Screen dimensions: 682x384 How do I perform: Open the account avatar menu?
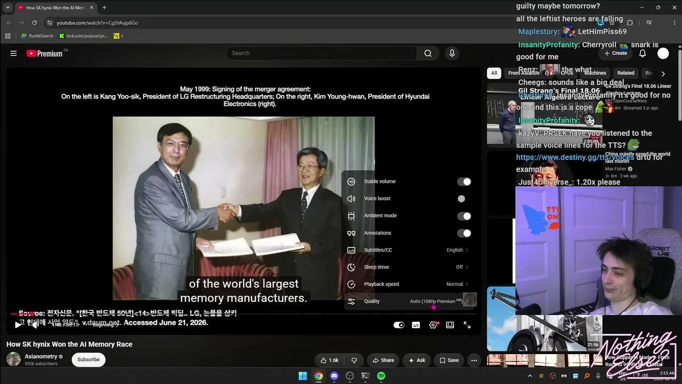(x=663, y=53)
